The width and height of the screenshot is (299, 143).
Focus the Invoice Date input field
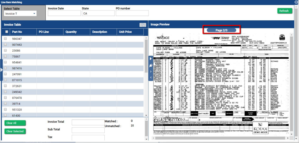click(x=64, y=13)
